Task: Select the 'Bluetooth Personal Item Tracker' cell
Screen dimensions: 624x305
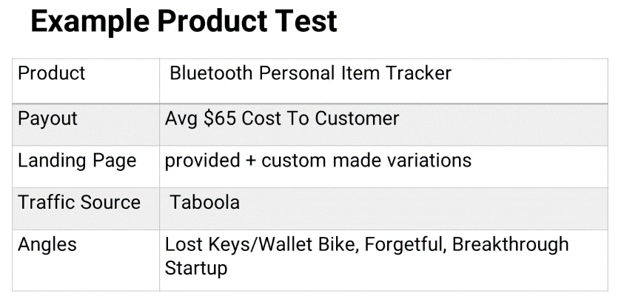Action: pyautogui.click(x=383, y=81)
